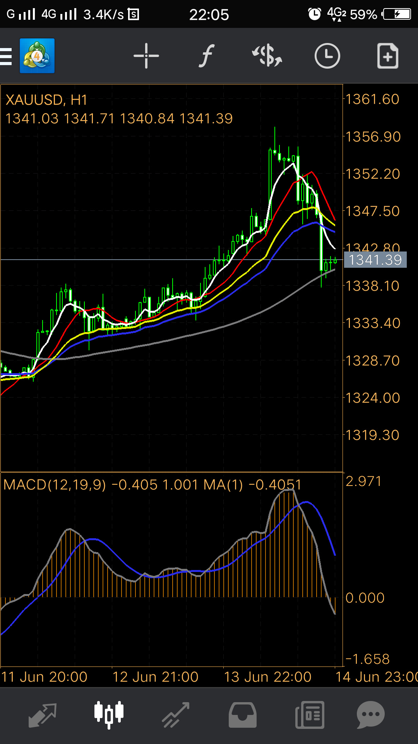The width and height of the screenshot is (418, 744).
Task: Tap the MetaTrader 4 app logo
Action: tap(37, 56)
